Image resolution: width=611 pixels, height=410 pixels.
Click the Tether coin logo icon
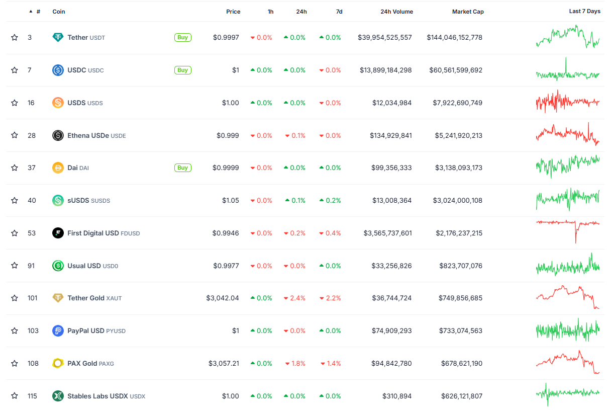[x=58, y=37]
